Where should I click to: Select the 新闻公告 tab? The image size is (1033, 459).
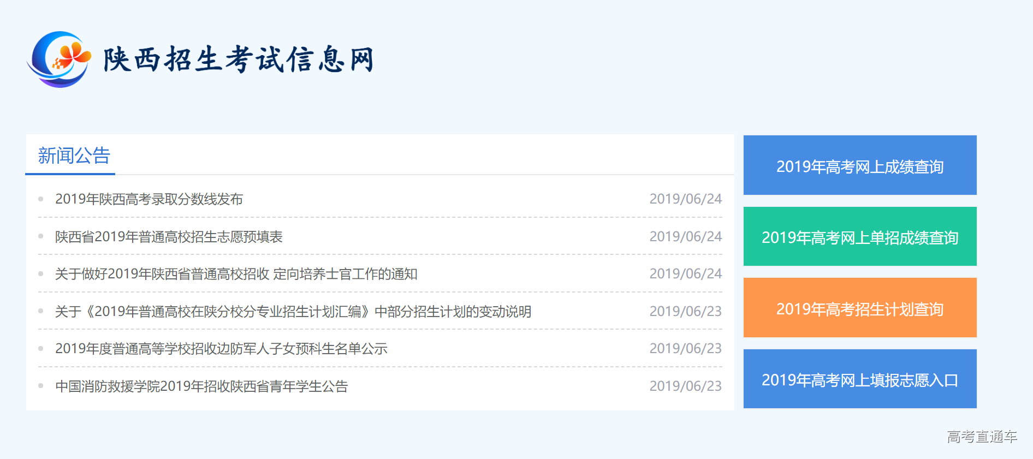74,156
